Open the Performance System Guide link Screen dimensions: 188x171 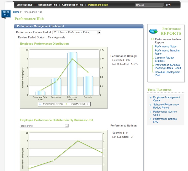(165, 113)
